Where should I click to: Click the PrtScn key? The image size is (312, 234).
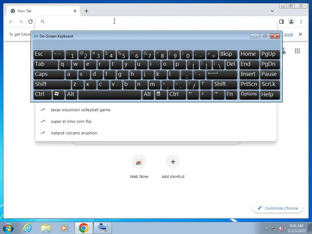[249, 85]
